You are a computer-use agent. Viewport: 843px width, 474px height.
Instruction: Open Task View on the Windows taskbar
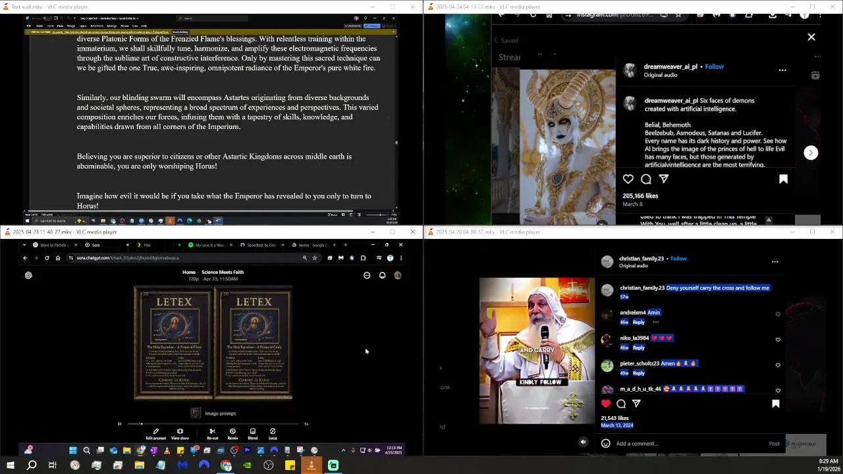(53, 465)
